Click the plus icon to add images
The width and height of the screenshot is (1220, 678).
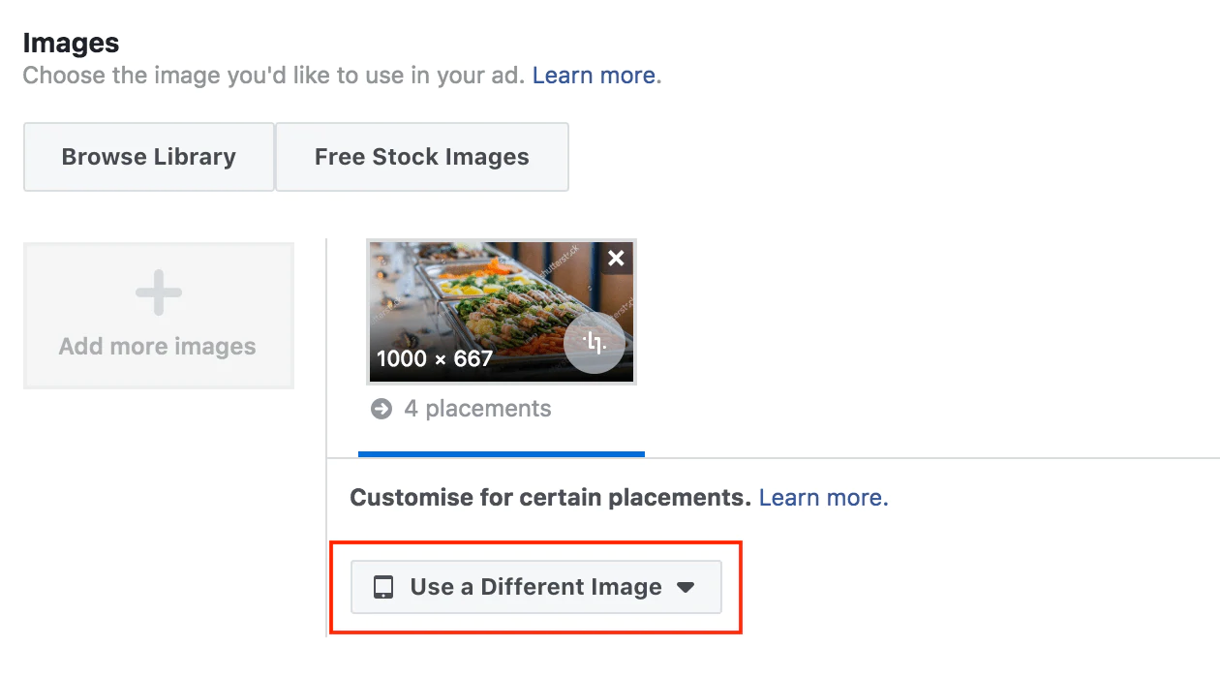(x=158, y=293)
